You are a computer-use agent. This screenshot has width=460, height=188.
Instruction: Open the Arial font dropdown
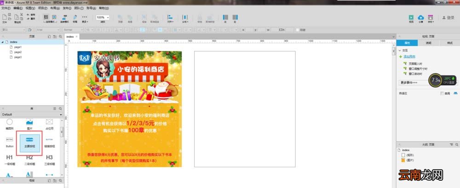pos(48,30)
